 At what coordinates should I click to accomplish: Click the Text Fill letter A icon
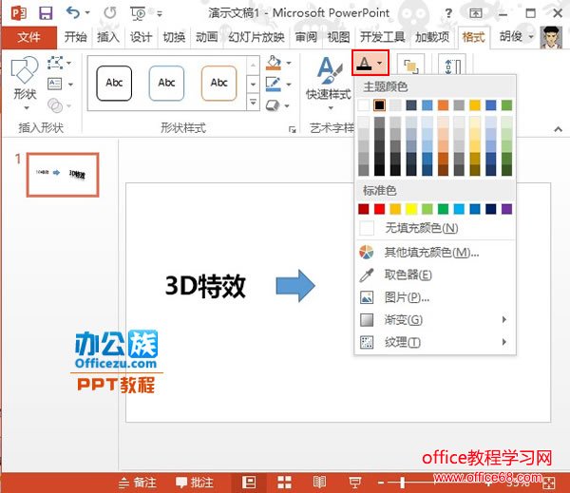(364, 64)
